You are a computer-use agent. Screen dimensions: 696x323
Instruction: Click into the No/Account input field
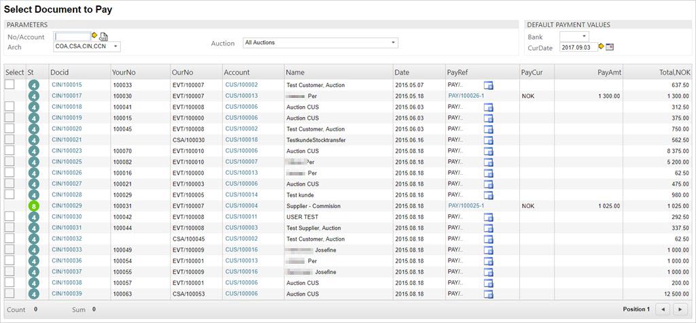(x=72, y=36)
